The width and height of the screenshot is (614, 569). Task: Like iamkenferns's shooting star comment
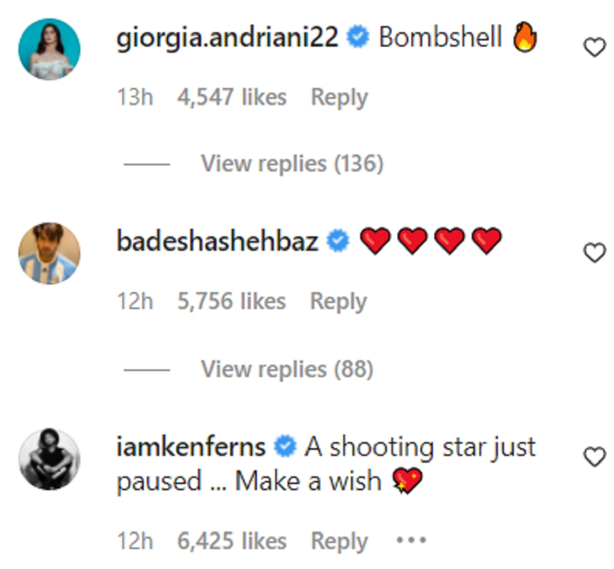click(x=594, y=457)
